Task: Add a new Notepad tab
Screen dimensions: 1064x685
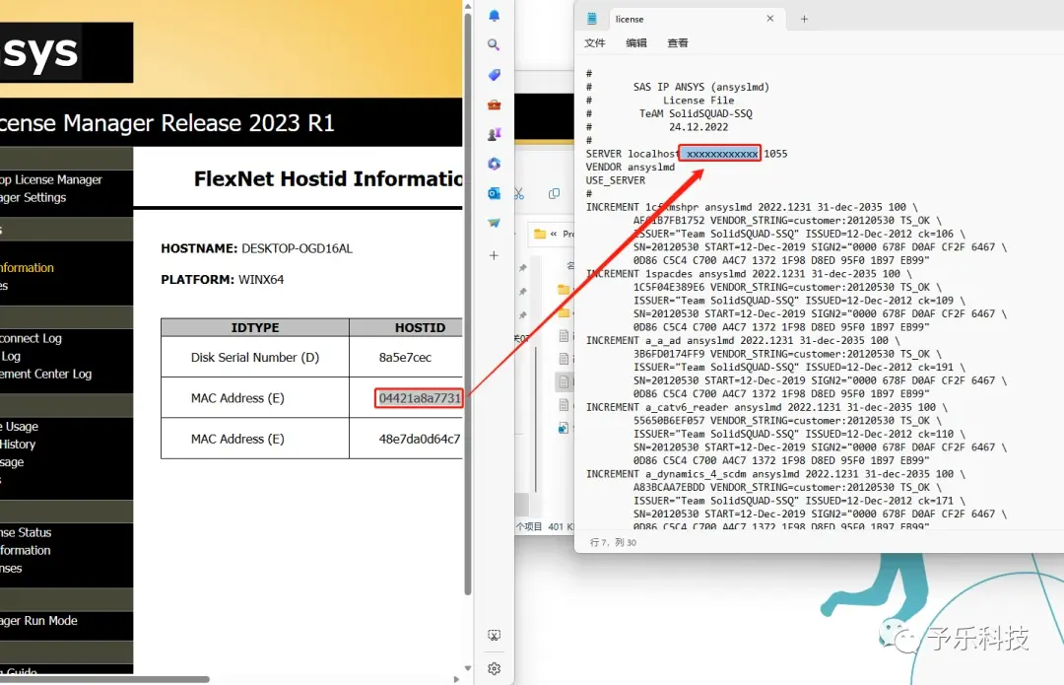Action: point(804,19)
